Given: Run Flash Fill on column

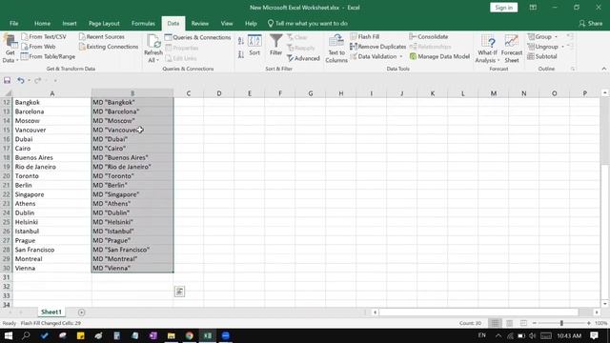Looking at the screenshot, I should [x=364, y=36].
